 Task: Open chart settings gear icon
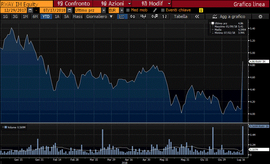point(260,16)
